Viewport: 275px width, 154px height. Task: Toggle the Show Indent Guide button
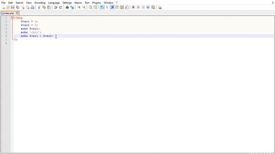point(112,7)
